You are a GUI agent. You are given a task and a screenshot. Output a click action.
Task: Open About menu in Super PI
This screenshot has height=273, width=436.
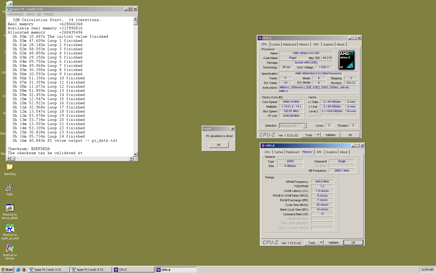pos(34,14)
